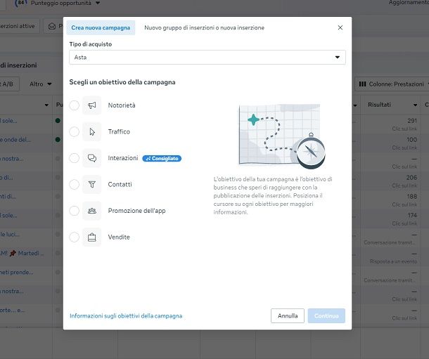Choose the Contatti objective radio button

[x=75, y=184]
